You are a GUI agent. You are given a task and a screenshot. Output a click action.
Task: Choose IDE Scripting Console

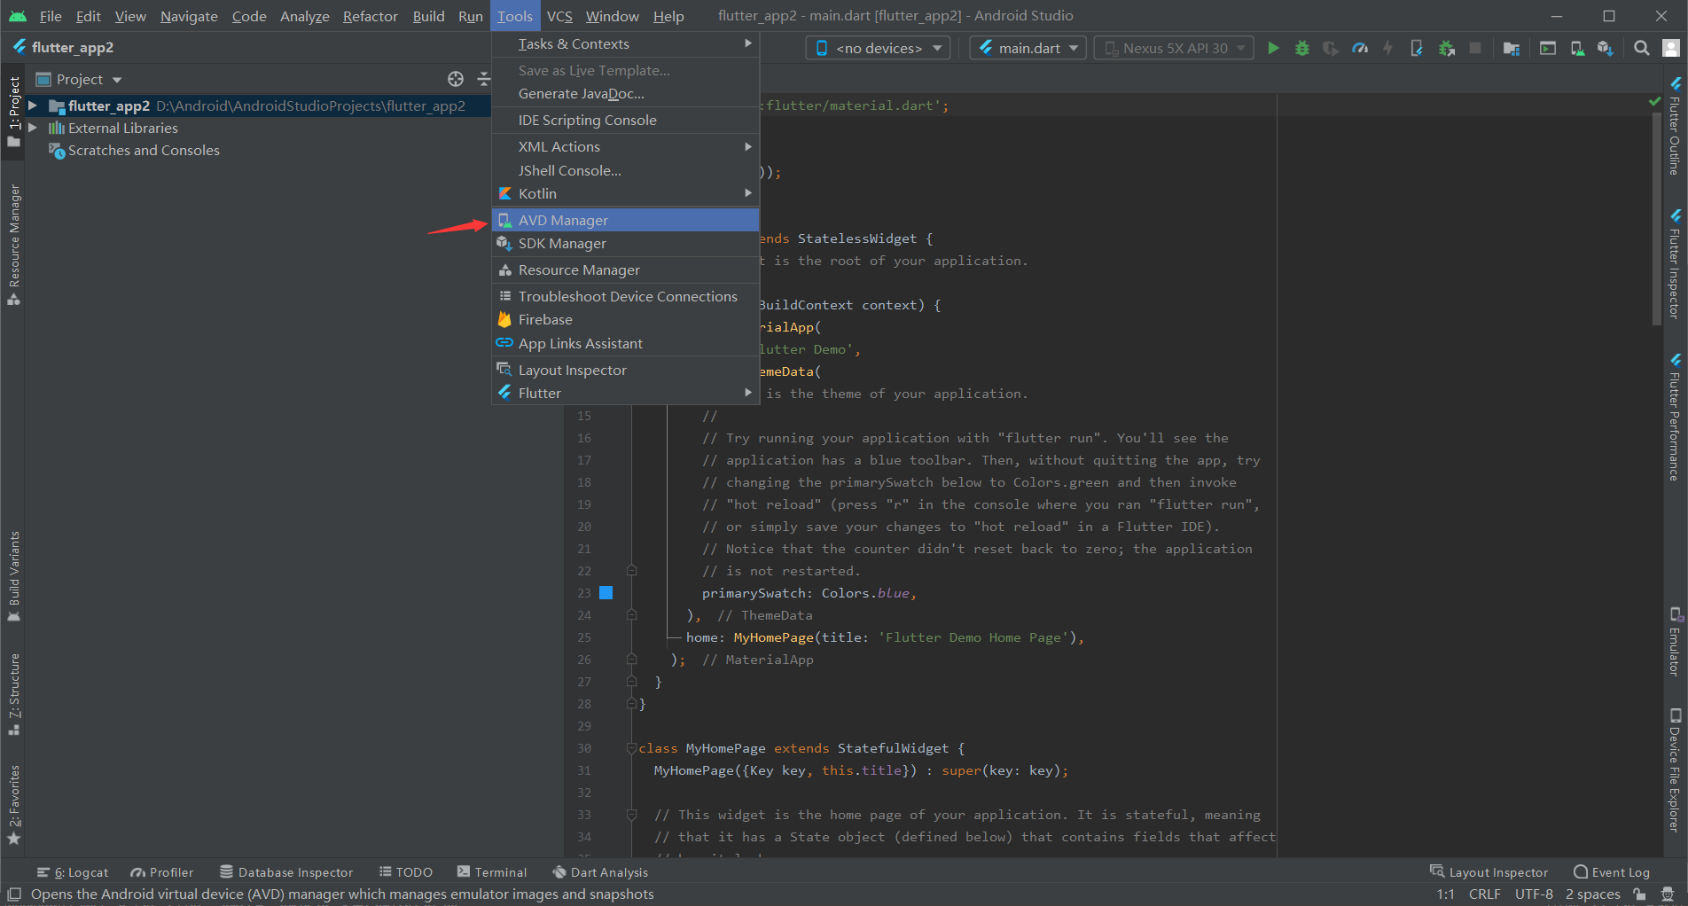(626, 120)
